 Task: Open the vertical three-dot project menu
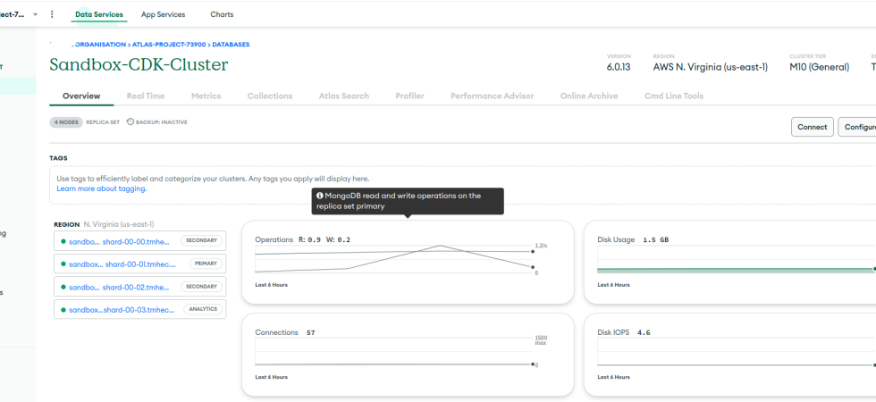coord(52,14)
